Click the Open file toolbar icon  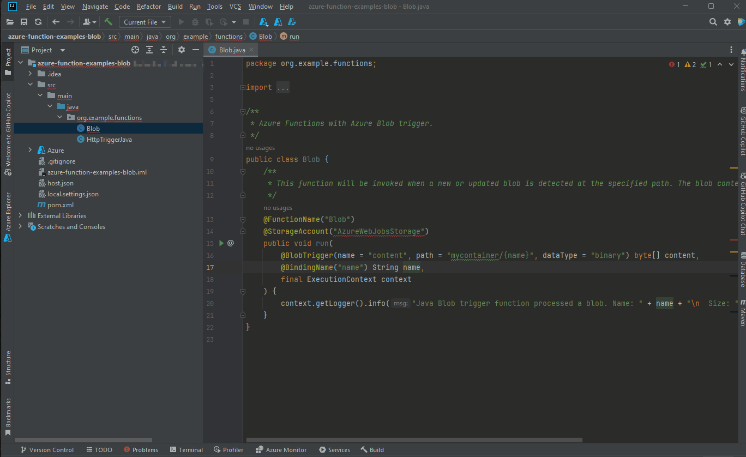[x=10, y=22]
